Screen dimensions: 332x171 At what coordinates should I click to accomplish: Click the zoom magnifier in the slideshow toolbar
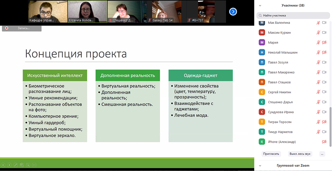click(28, 165)
